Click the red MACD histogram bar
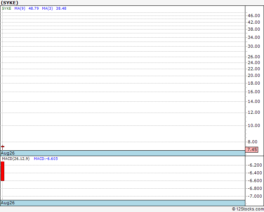 coord(3,171)
